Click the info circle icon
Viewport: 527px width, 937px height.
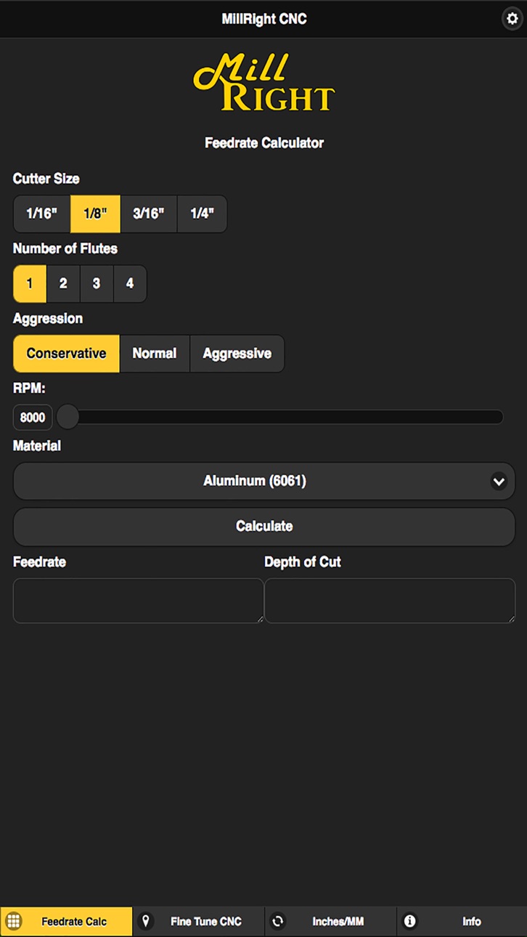(410, 921)
